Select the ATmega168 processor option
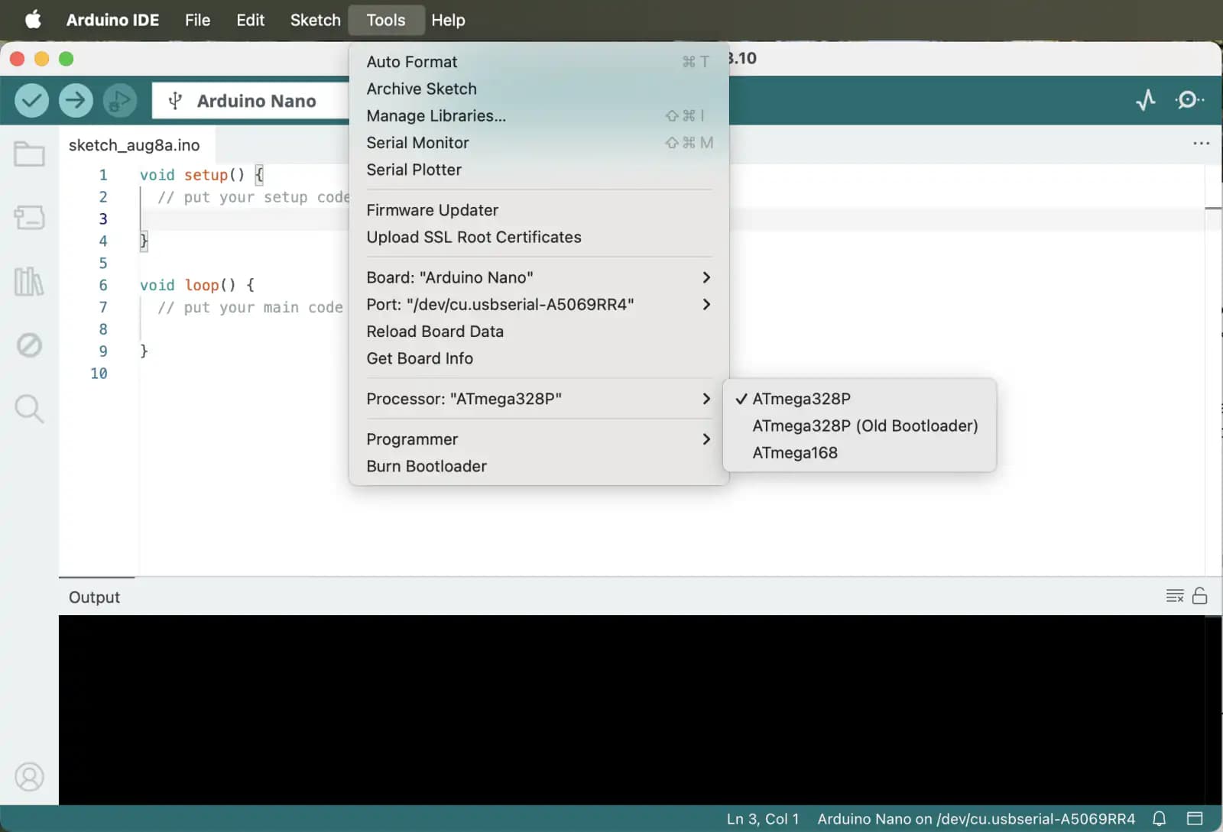 click(859, 452)
